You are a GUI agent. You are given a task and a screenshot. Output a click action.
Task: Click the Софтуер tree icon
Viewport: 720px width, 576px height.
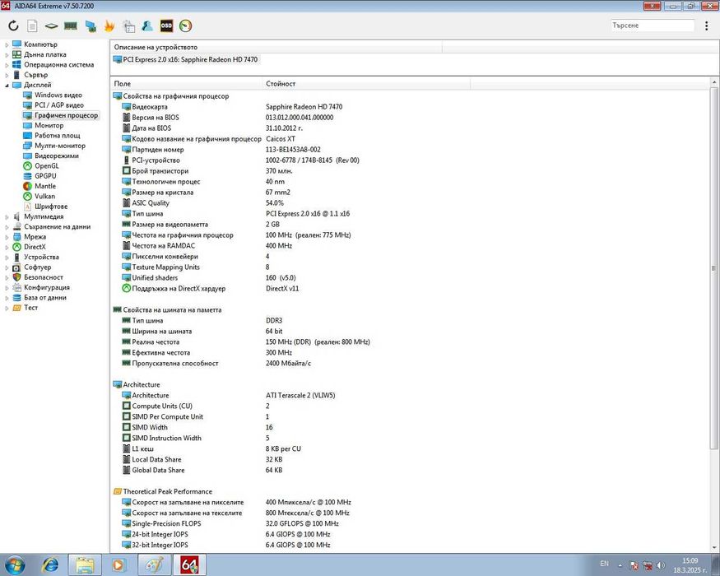[17, 267]
